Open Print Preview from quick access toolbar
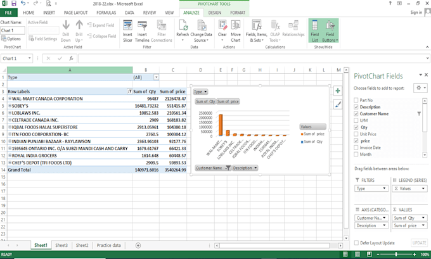The height and width of the screenshot is (259, 431). point(48,4)
